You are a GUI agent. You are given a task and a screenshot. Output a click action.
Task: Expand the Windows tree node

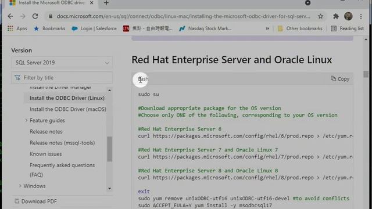20,186
